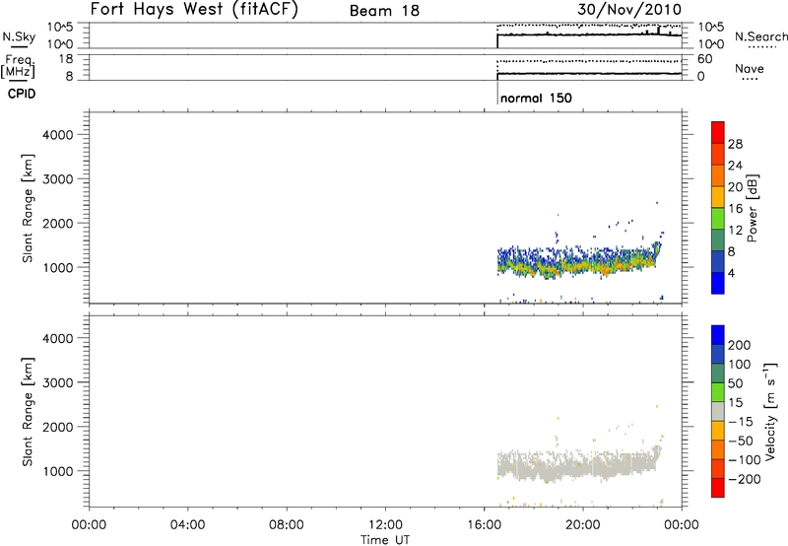The image size is (788, 546).
Task: Click the "N.Sky" legend label
Action: click(19, 36)
